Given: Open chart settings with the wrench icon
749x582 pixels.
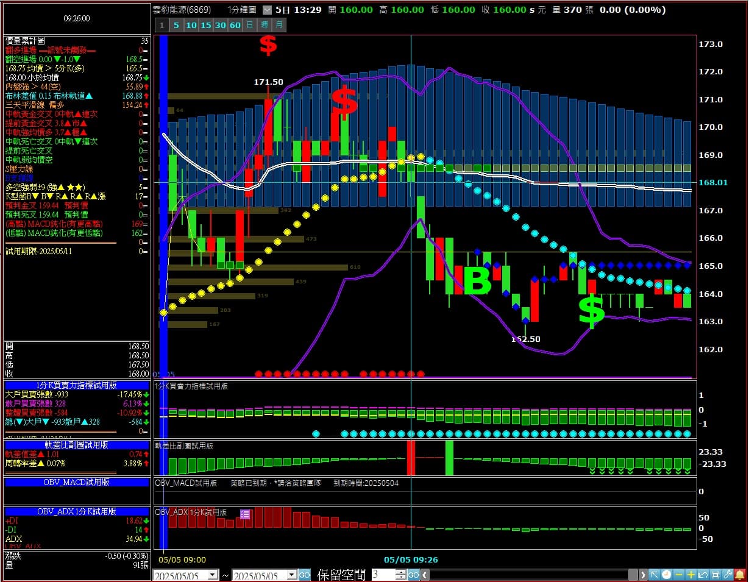Looking at the screenshot, I should [728, 575].
